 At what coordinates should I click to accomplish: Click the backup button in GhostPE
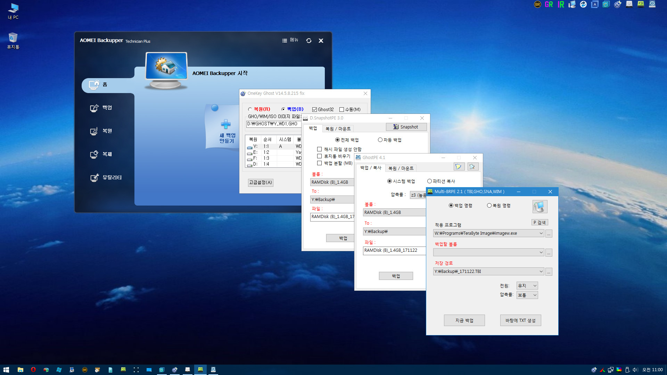396,276
